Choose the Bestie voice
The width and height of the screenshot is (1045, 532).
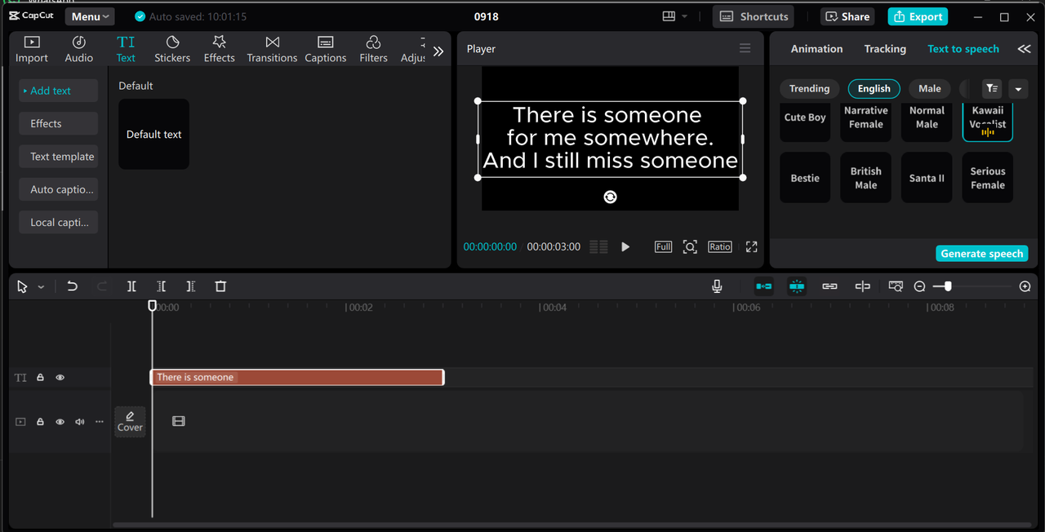click(805, 178)
